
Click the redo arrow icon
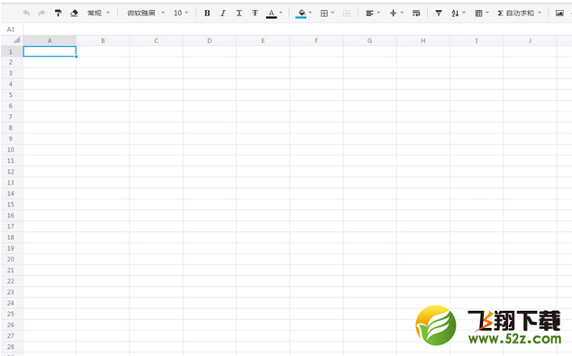pos(42,13)
